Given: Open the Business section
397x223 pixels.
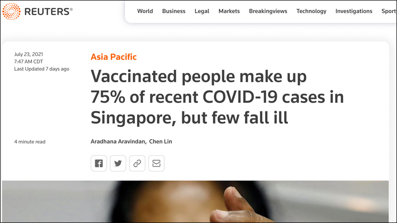Looking at the screenshot, I should click(x=174, y=11).
